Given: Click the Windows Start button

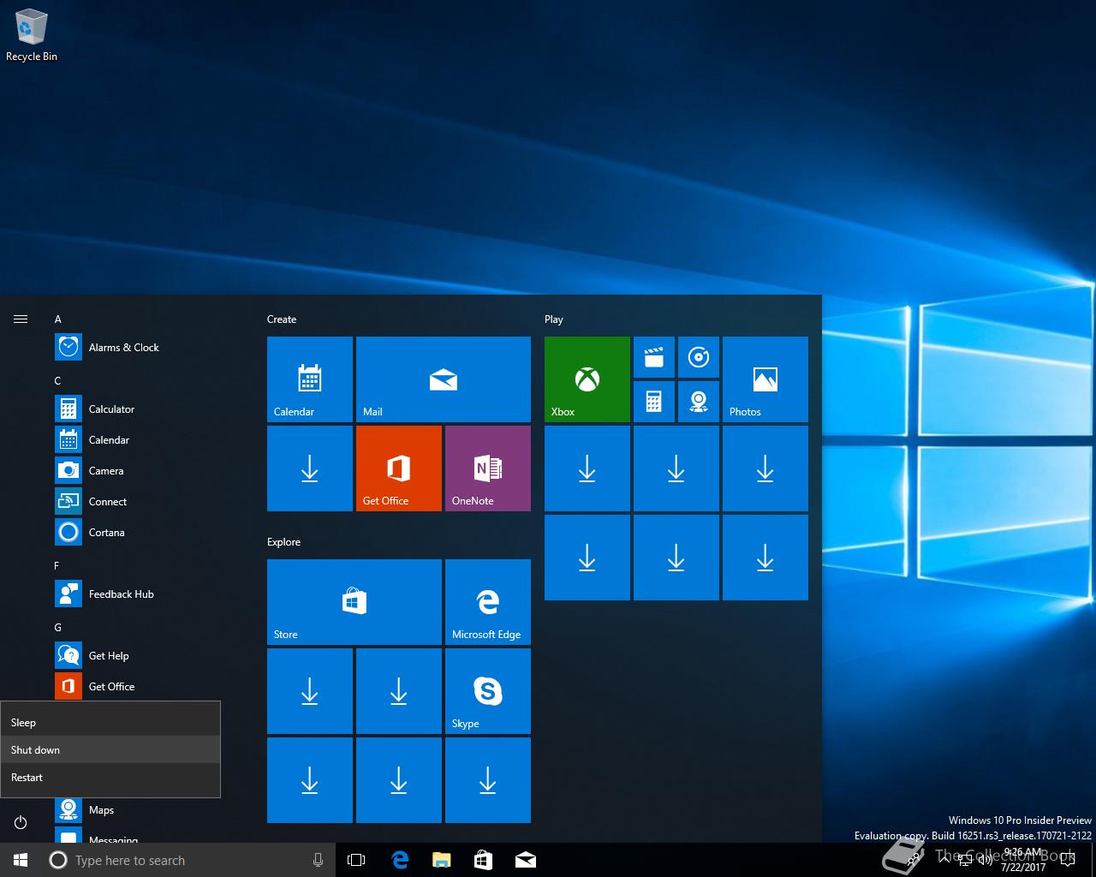Looking at the screenshot, I should tap(21, 860).
